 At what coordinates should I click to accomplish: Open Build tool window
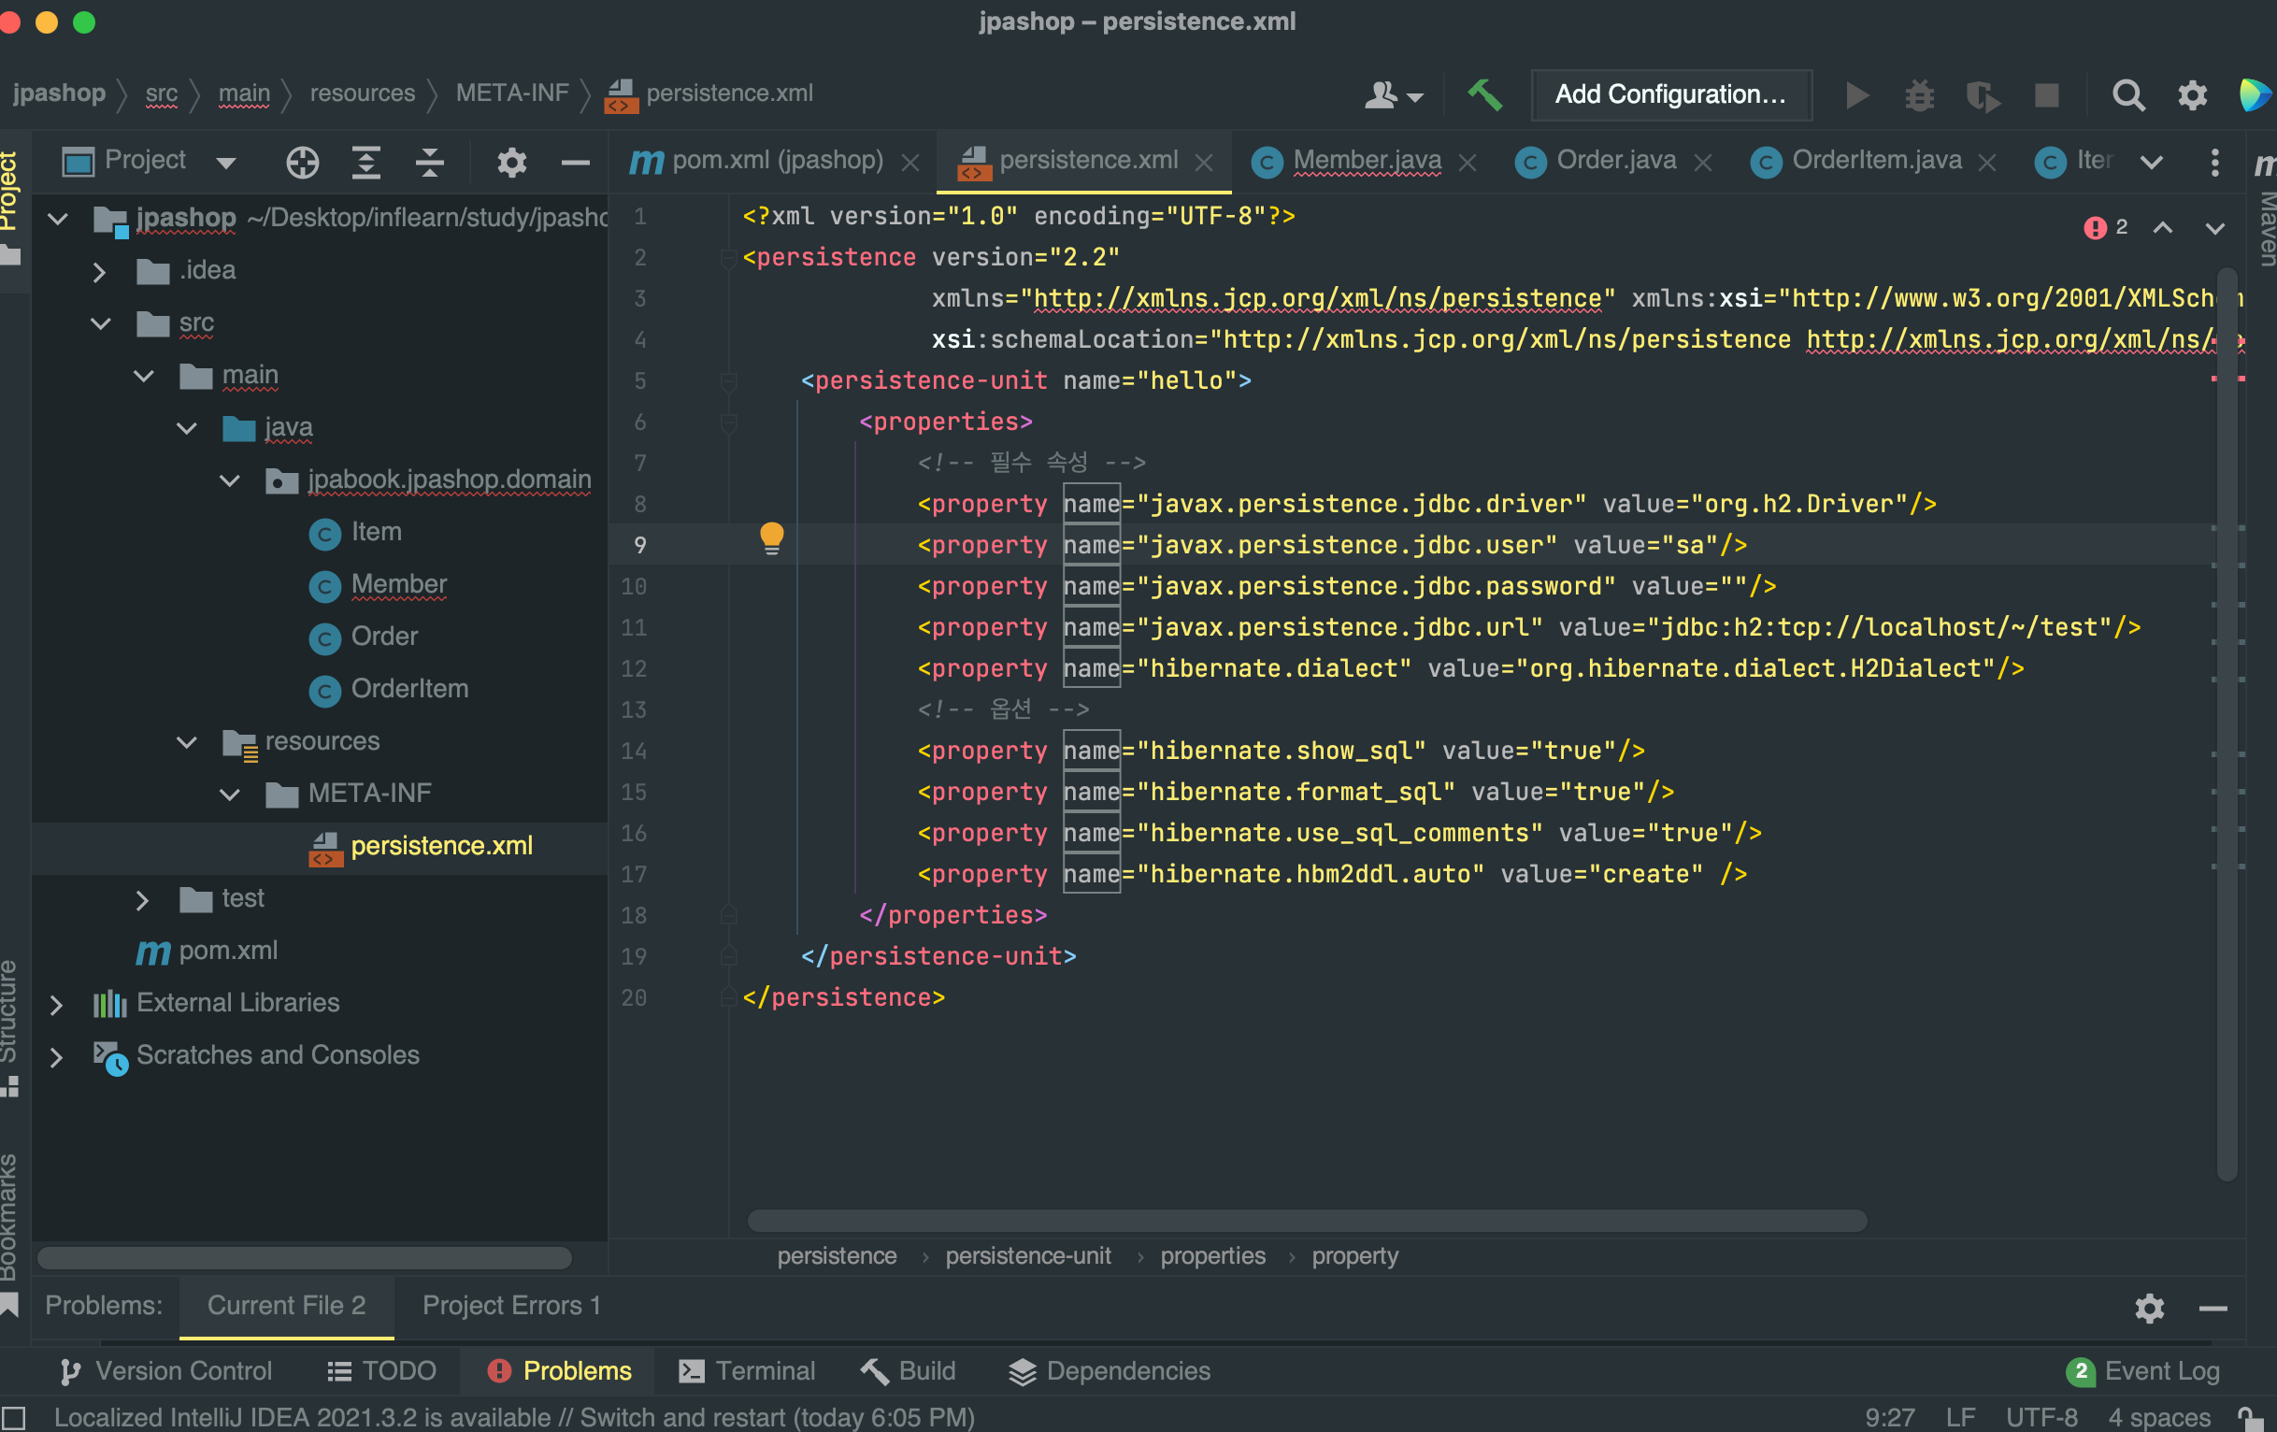(x=908, y=1371)
